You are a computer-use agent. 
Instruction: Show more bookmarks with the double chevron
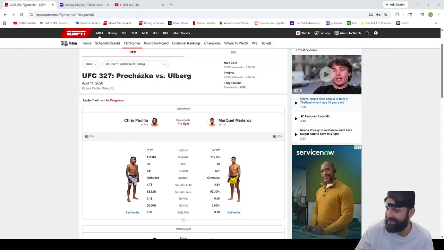pyautogui.click(x=435, y=23)
